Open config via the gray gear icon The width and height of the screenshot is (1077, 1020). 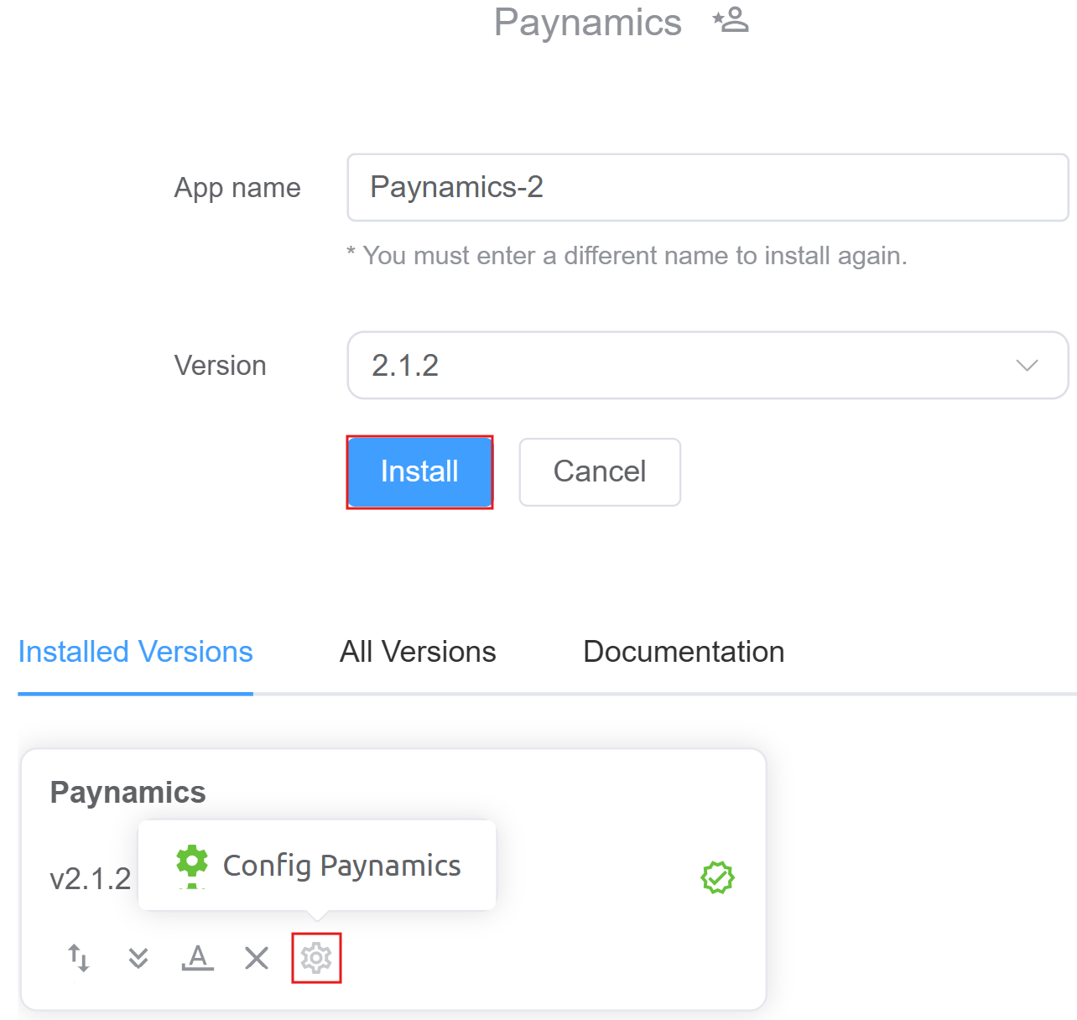[x=316, y=957]
